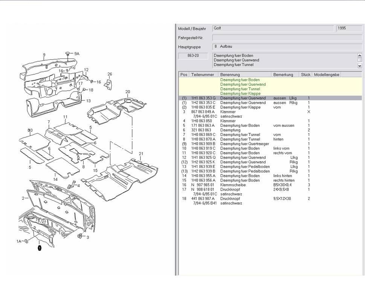Click part callout 9A in the diagram
Image resolution: width=365 pixels, height=285 pixels.
(x=76, y=54)
